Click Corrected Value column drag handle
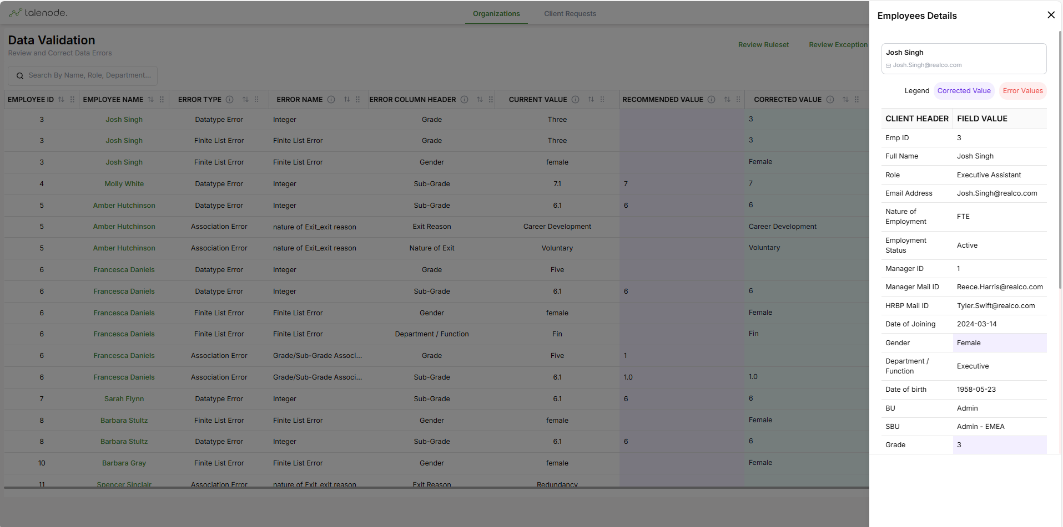Image resolution: width=1063 pixels, height=527 pixels. [x=857, y=99]
